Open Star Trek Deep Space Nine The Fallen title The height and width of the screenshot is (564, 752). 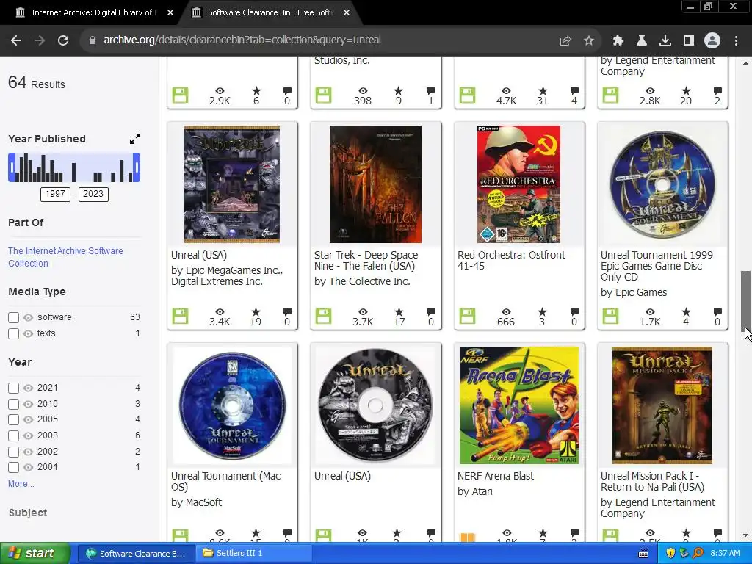click(x=366, y=261)
